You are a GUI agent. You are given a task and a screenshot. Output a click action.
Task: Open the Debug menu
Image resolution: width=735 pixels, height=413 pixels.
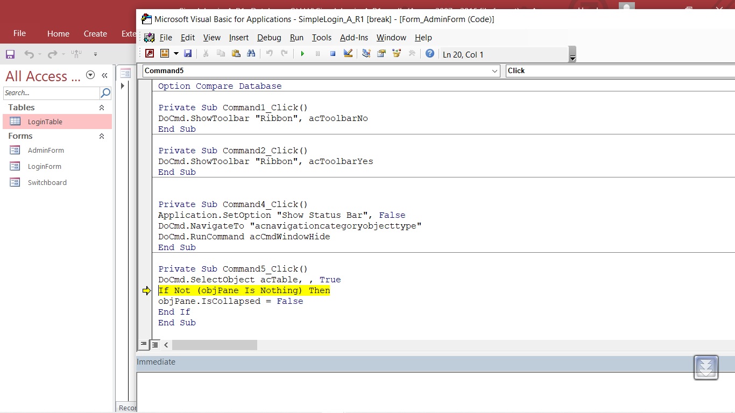(269, 38)
